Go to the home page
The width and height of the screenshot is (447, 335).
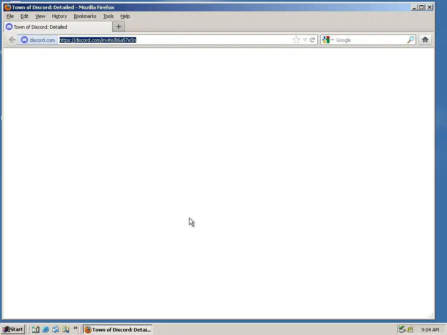tap(425, 40)
